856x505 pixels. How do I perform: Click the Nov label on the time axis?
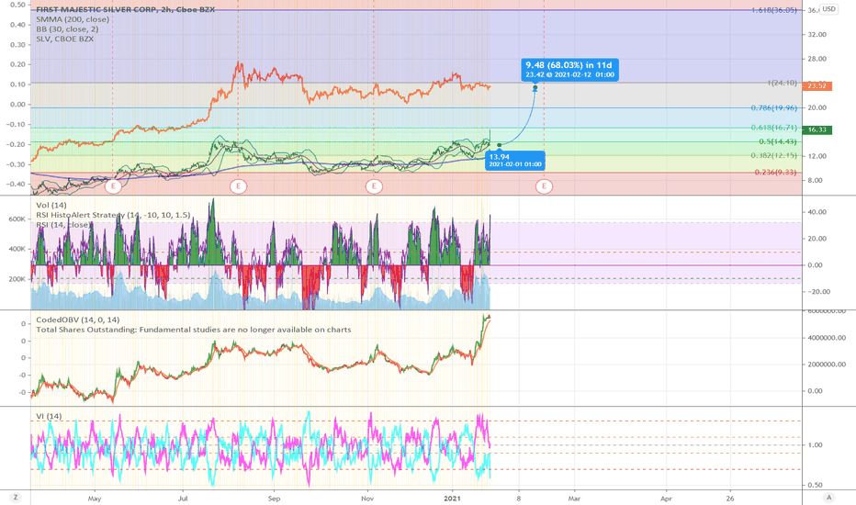coord(367,499)
